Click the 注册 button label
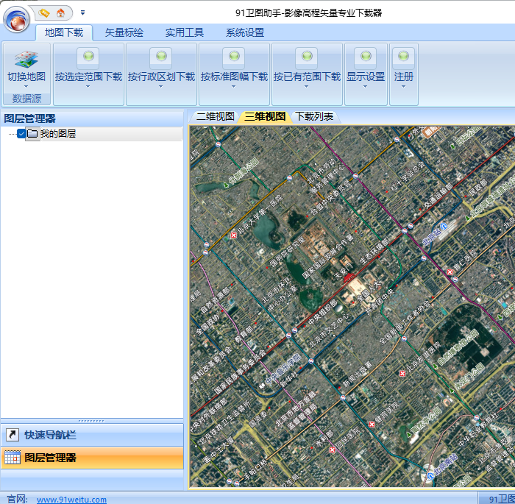The width and height of the screenshot is (515, 504). [x=403, y=77]
